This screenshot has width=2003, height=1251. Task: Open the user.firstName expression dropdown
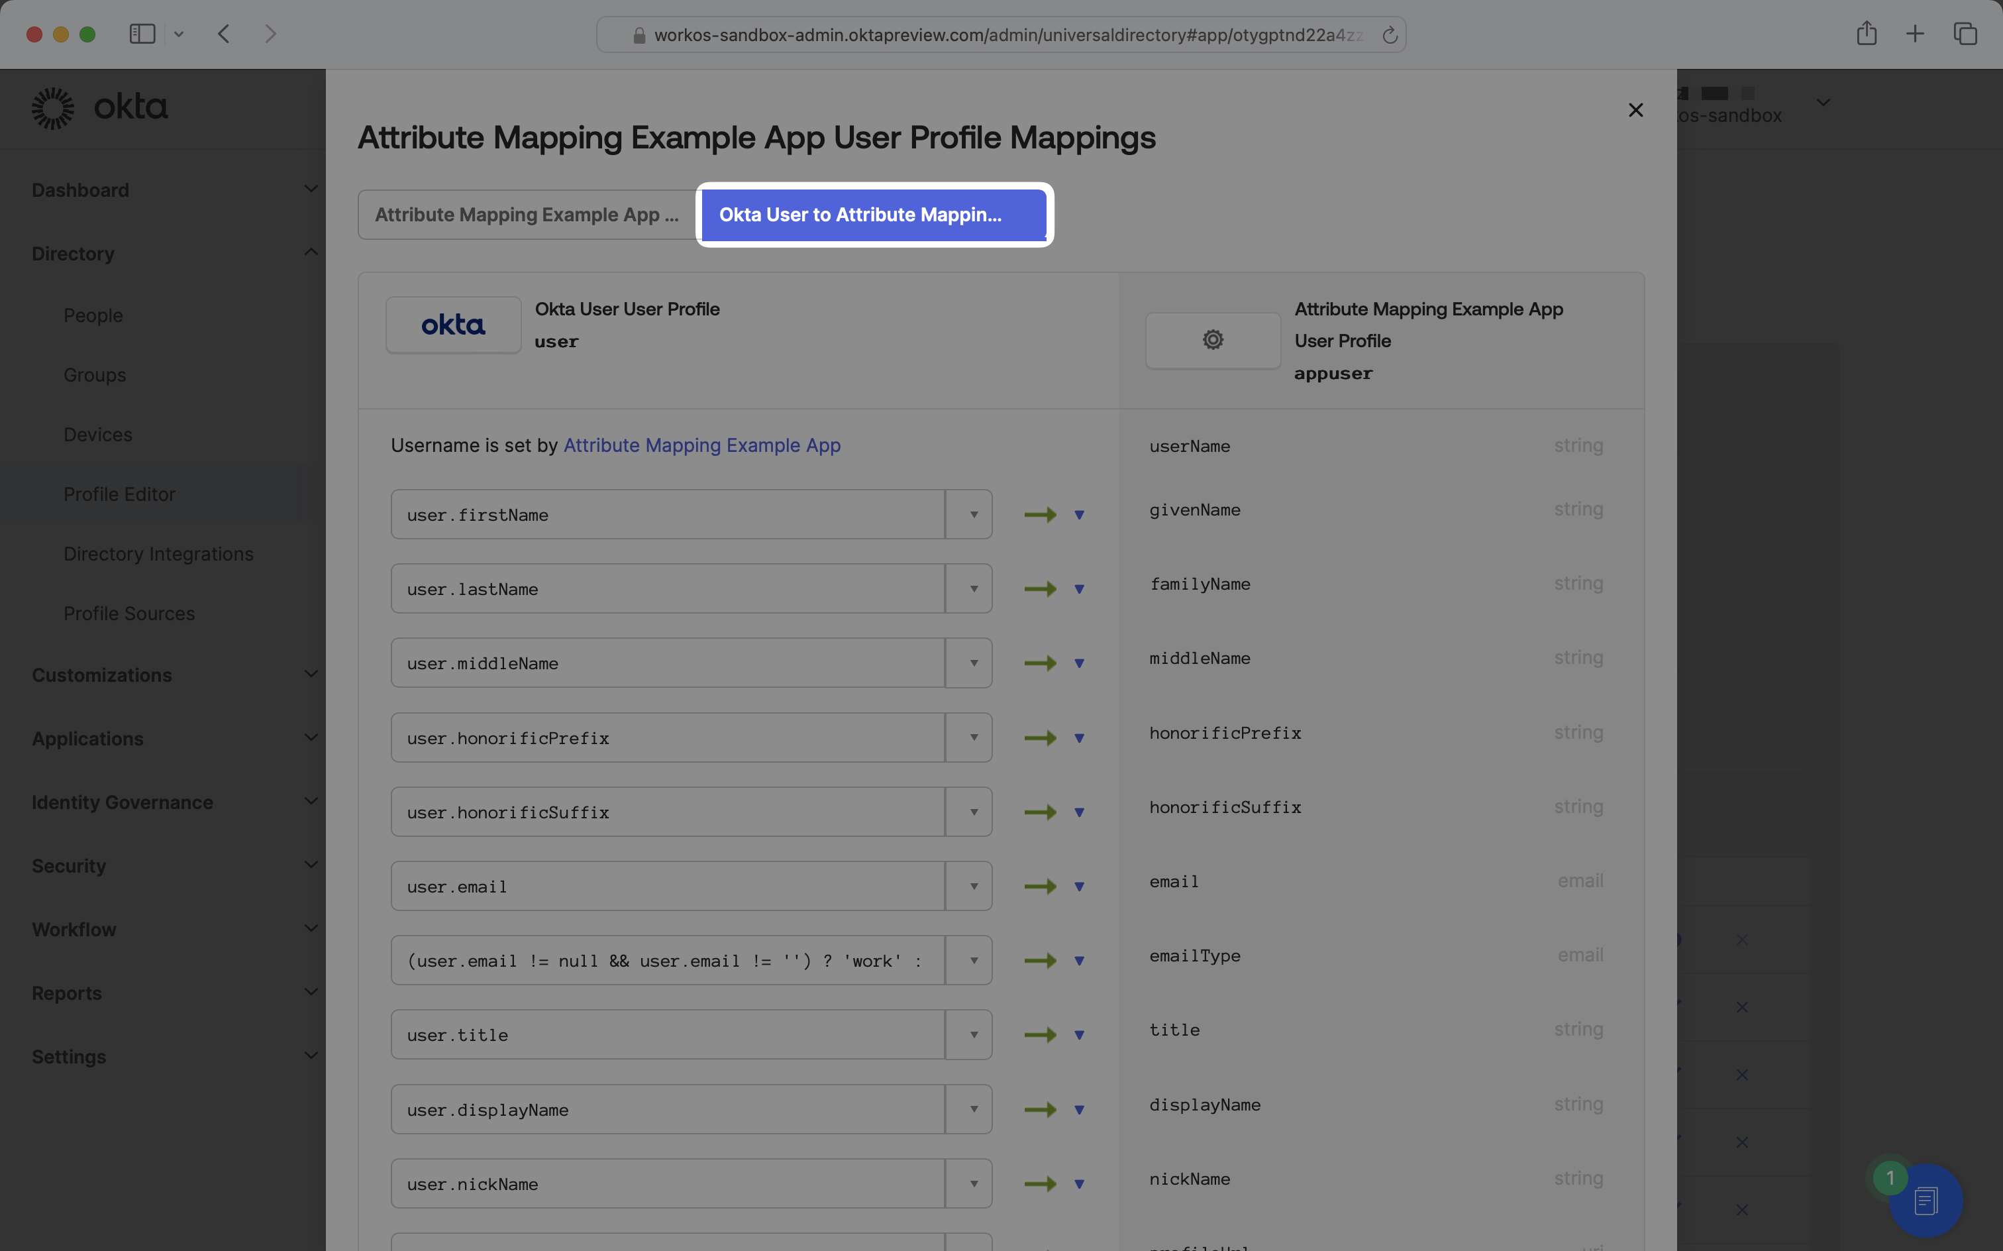972,515
